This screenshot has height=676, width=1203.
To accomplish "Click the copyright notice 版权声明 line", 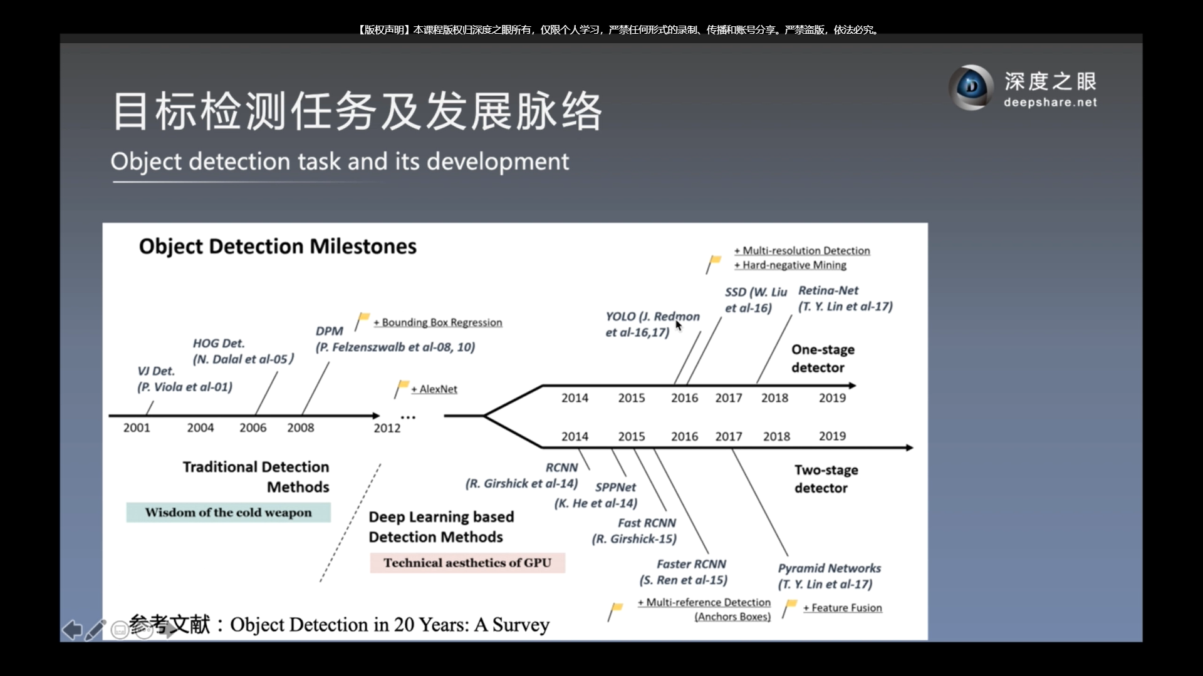I will 618,29.
